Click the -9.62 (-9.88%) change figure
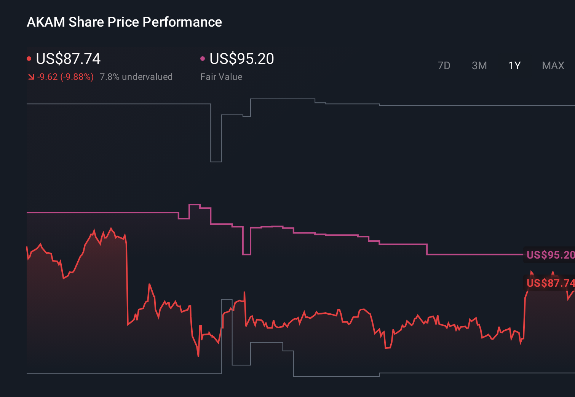575x397 pixels. click(65, 76)
